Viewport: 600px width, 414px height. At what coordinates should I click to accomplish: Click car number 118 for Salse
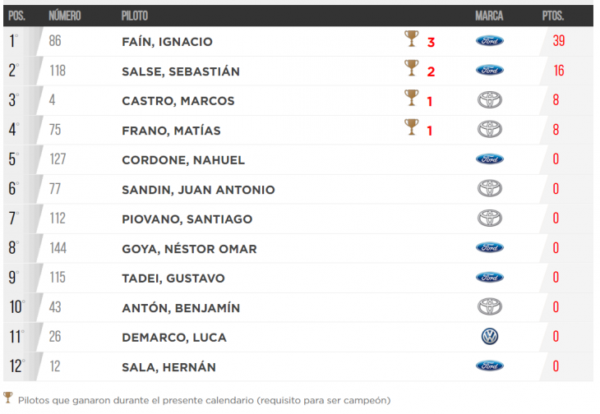click(x=58, y=71)
